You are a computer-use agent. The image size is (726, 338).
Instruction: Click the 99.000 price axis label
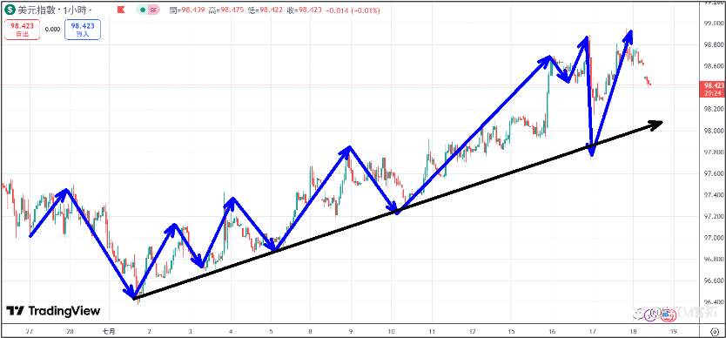(x=714, y=24)
